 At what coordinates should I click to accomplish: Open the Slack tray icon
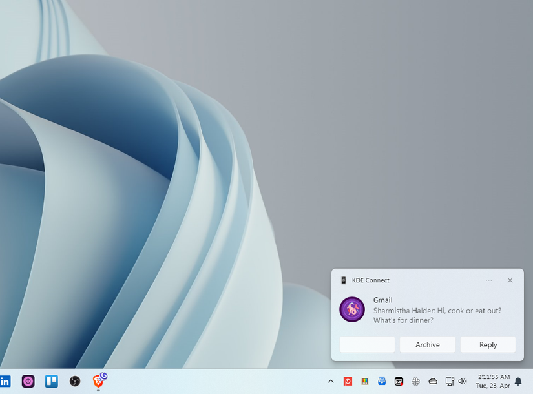coord(415,382)
